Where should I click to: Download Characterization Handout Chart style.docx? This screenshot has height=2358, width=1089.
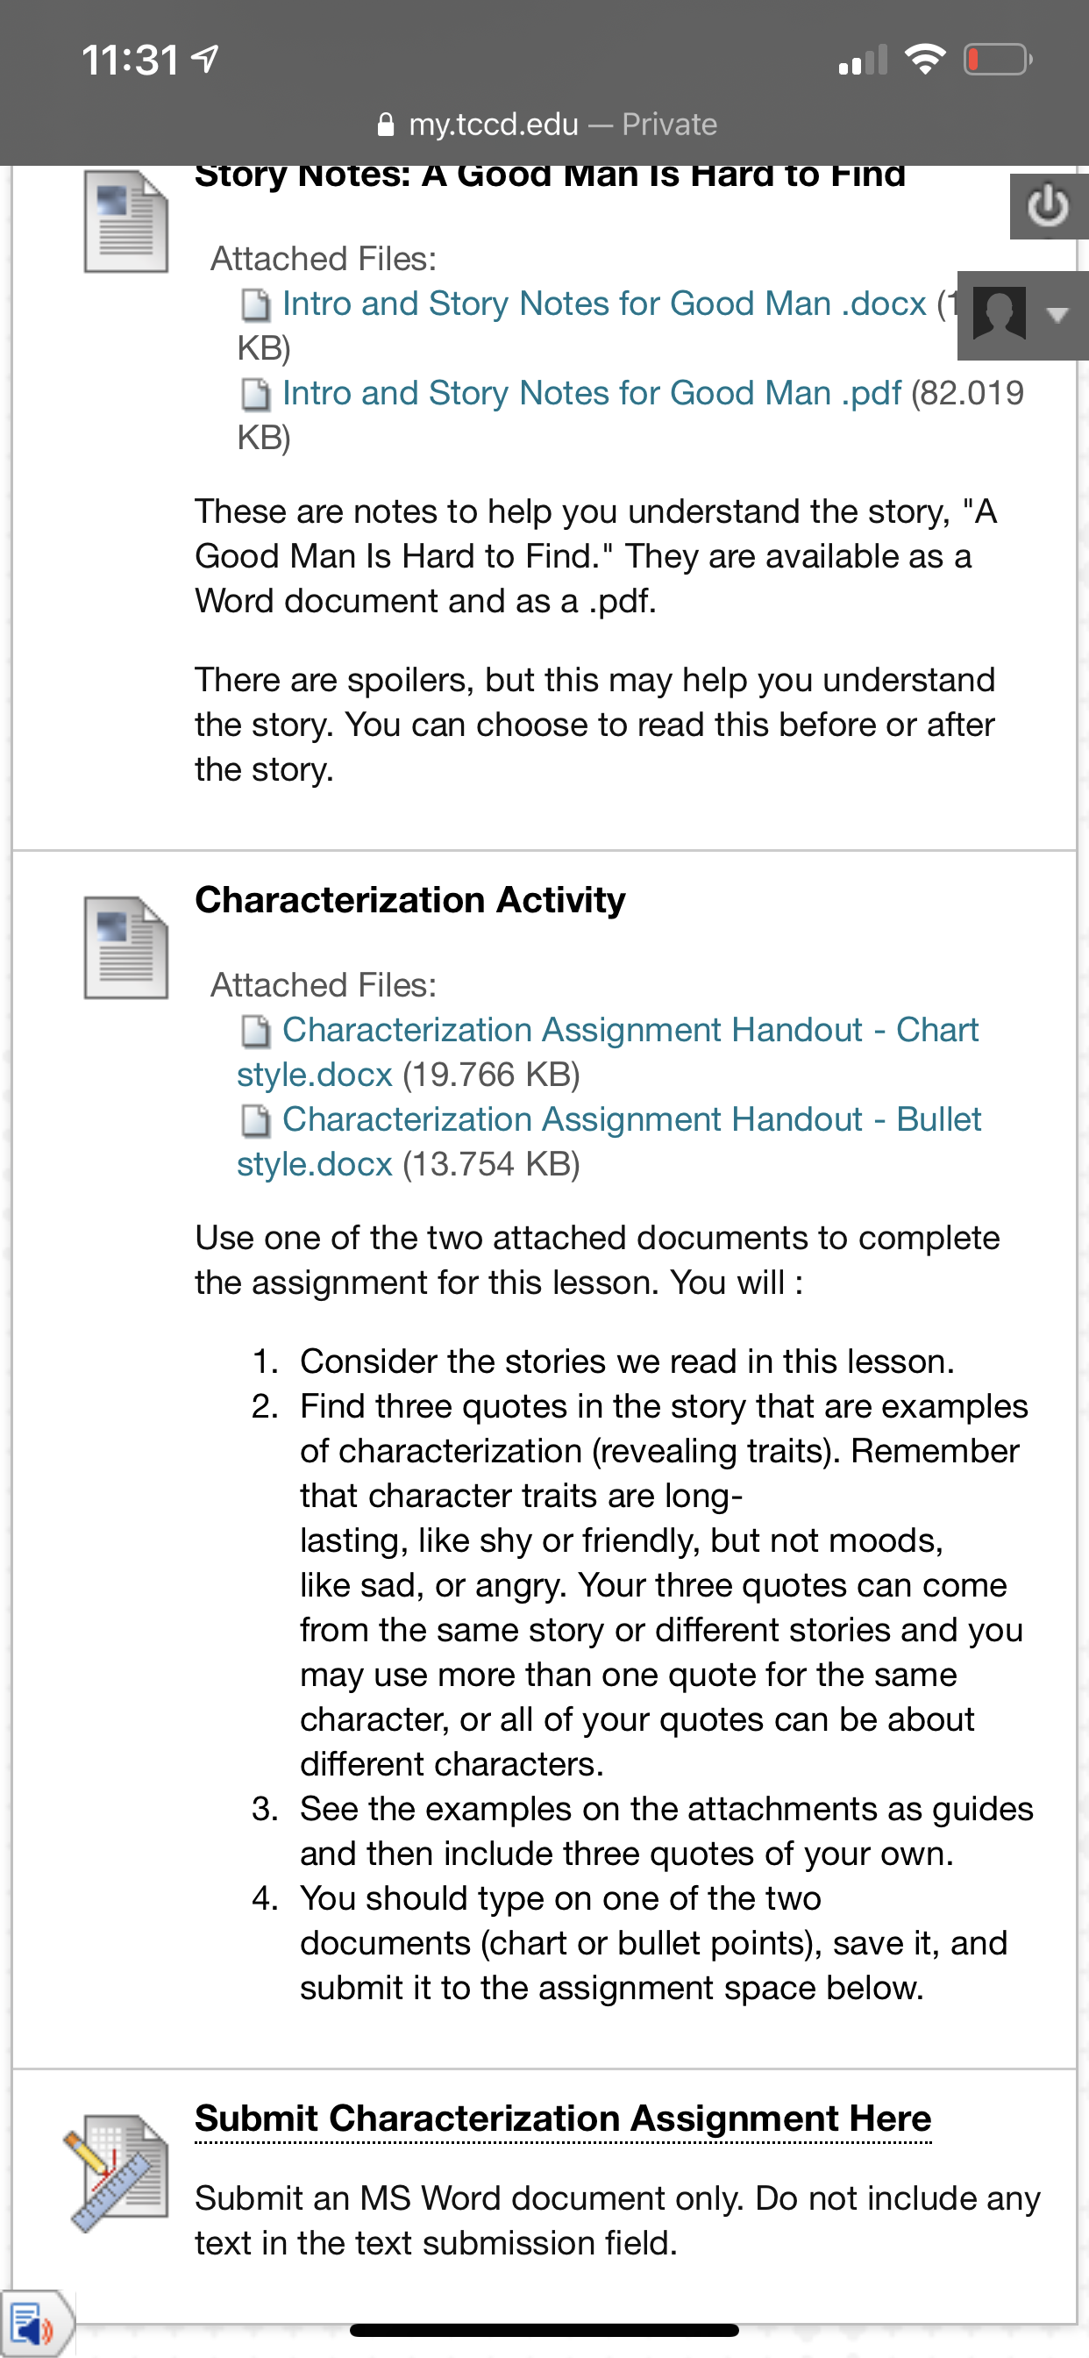point(630,1031)
